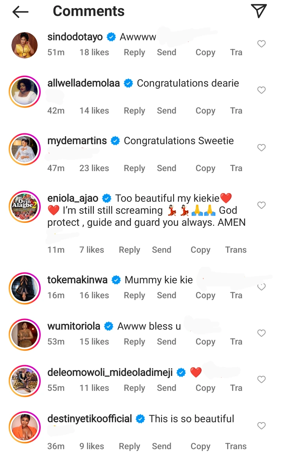
Task: Tap the back arrow icon
Action: tap(20, 12)
